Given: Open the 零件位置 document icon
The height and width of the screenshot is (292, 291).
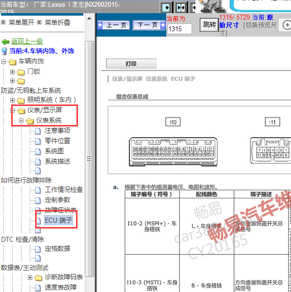Looking at the screenshot, I should point(38,141).
